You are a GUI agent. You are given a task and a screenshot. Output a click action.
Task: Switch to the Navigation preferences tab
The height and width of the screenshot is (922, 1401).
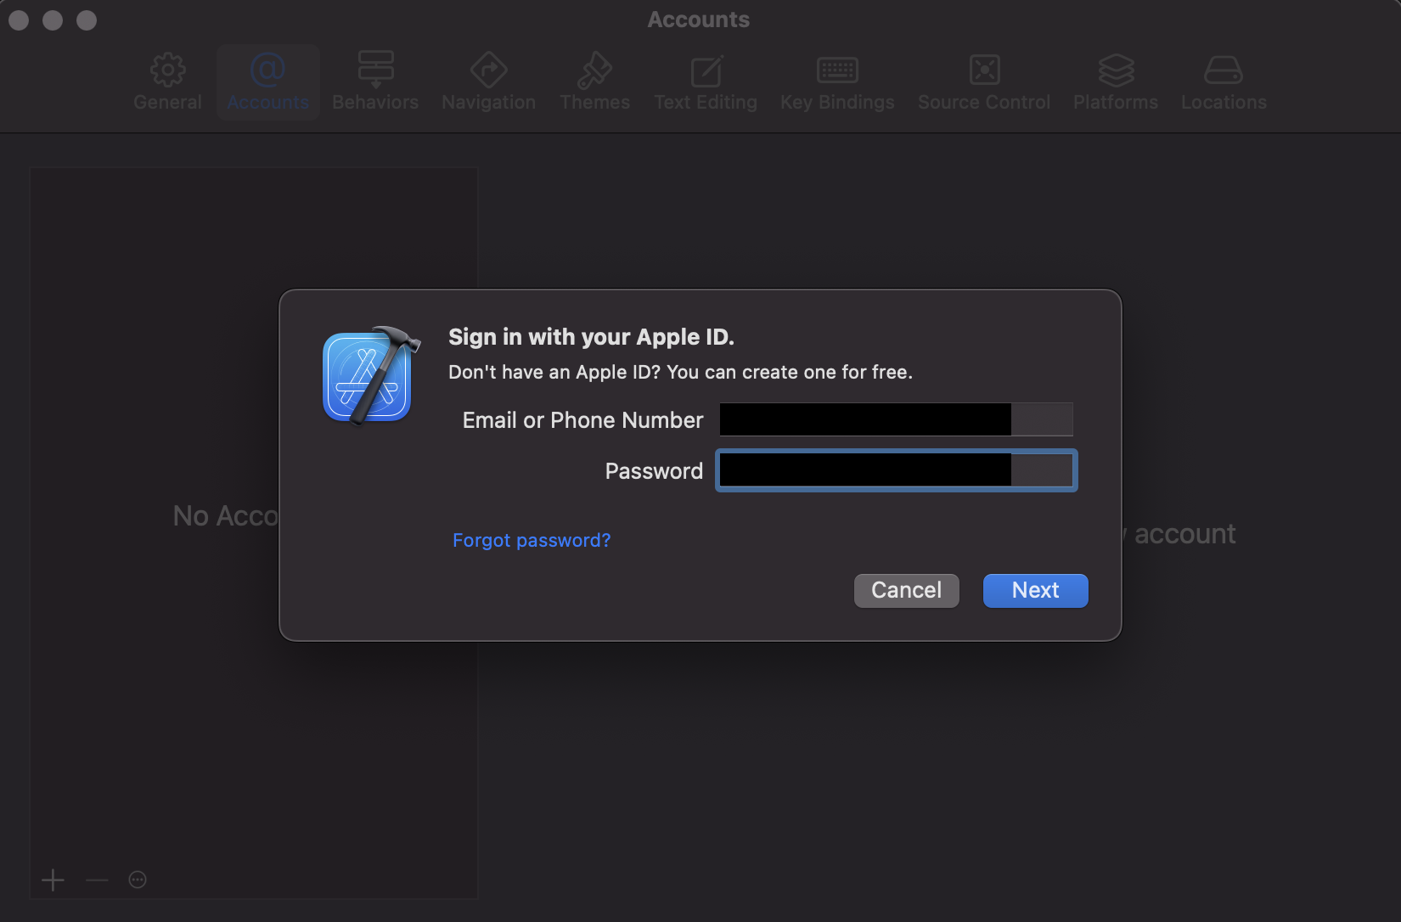pyautogui.click(x=488, y=82)
